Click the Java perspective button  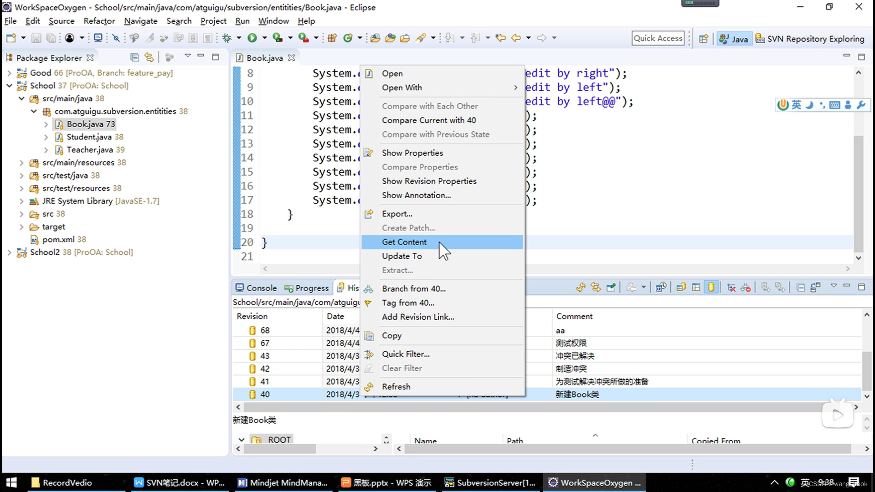pyautogui.click(x=734, y=39)
